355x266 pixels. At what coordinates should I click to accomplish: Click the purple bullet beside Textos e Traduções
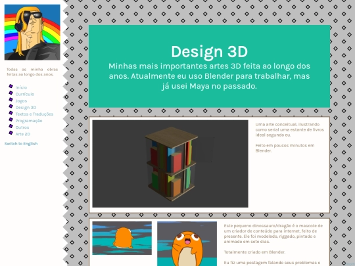pos(11,113)
